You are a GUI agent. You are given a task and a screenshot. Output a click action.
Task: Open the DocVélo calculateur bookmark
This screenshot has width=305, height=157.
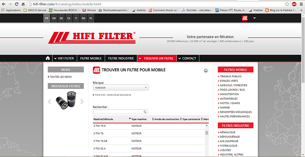pos(197,10)
